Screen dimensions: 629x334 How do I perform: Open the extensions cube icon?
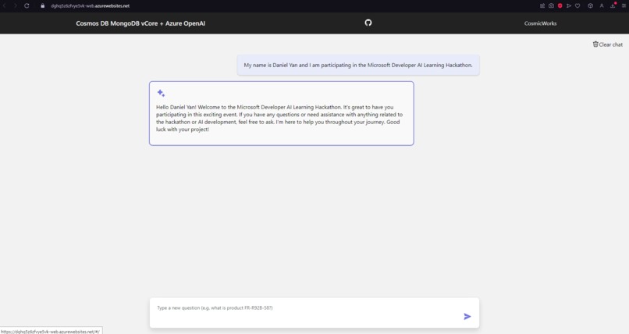590,5
